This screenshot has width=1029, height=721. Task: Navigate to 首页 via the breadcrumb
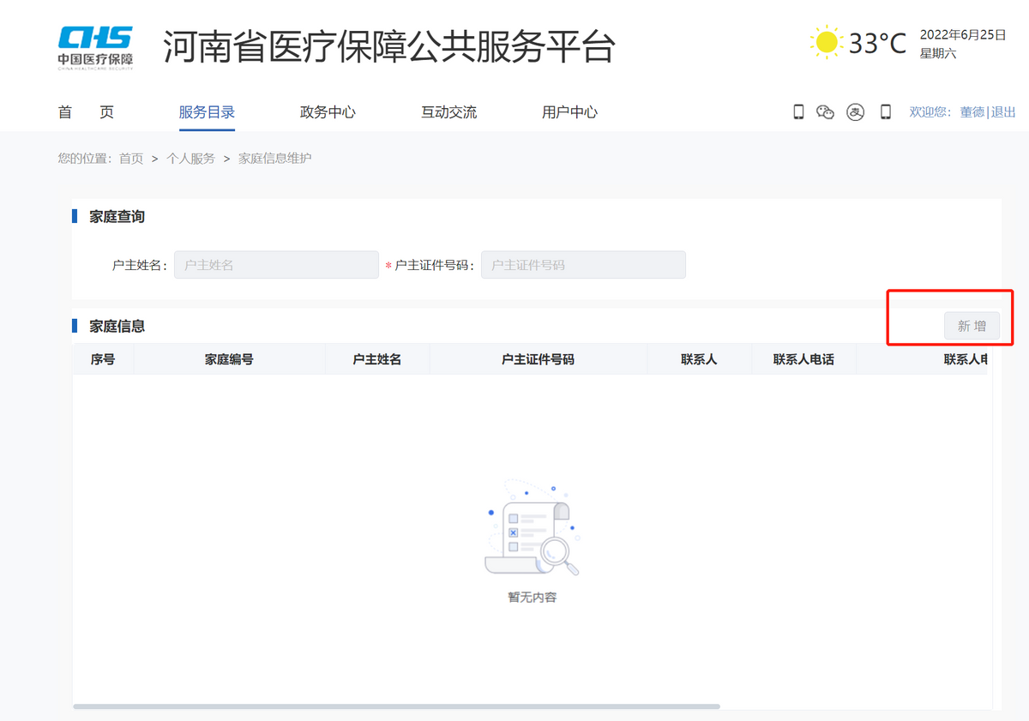(130, 158)
